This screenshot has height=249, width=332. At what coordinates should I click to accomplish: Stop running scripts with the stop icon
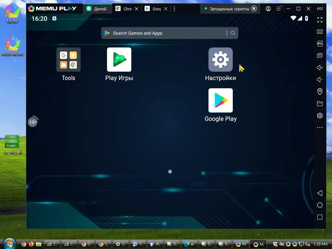pos(254,8)
